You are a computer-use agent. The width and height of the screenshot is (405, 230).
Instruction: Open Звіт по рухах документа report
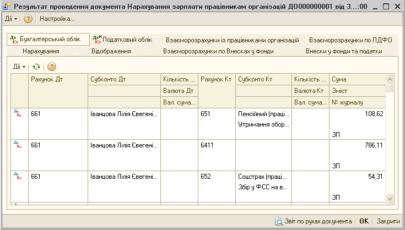coord(314,221)
